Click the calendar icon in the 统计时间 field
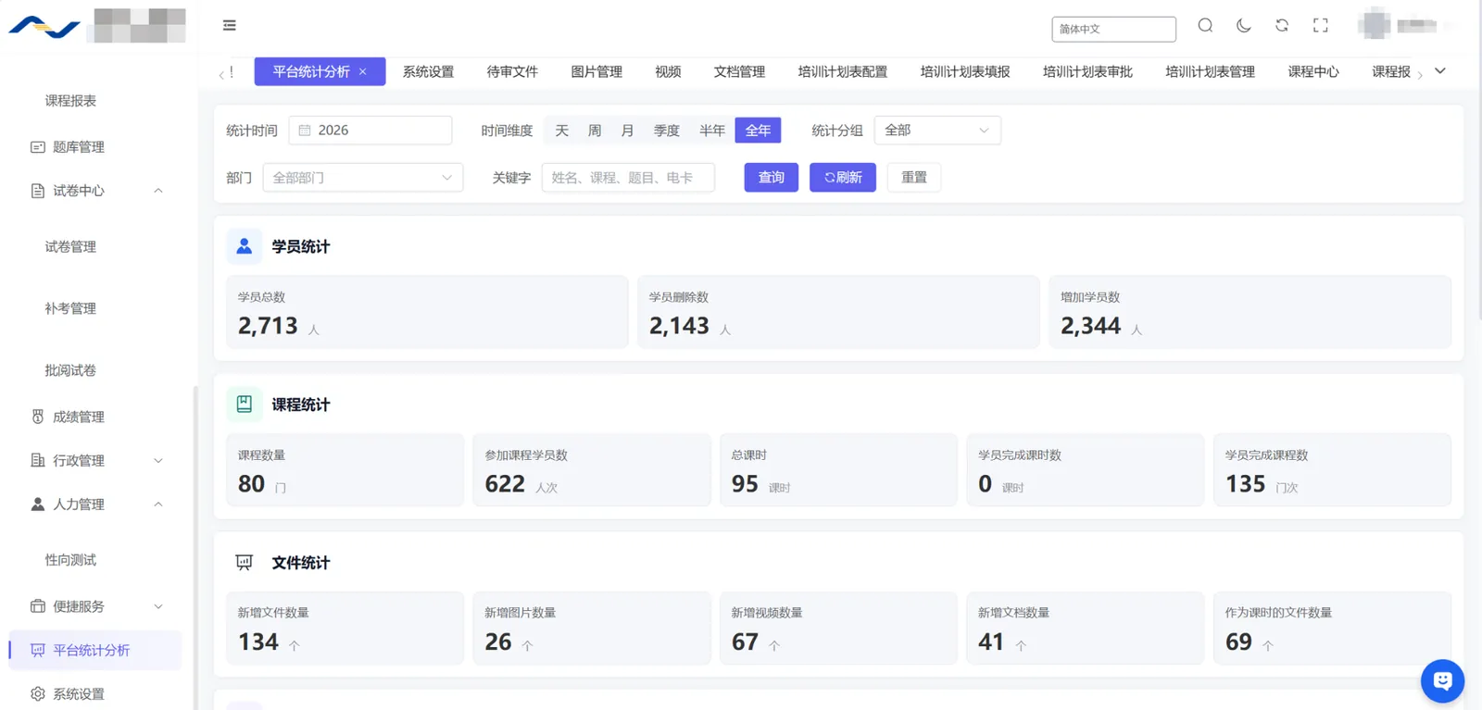The height and width of the screenshot is (710, 1482). pyautogui.click(x=305, y=131)
